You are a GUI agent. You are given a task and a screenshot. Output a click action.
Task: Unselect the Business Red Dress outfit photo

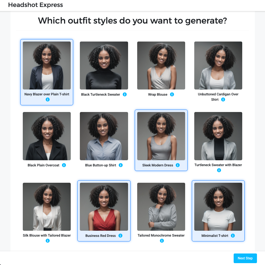tap(104, 207)
